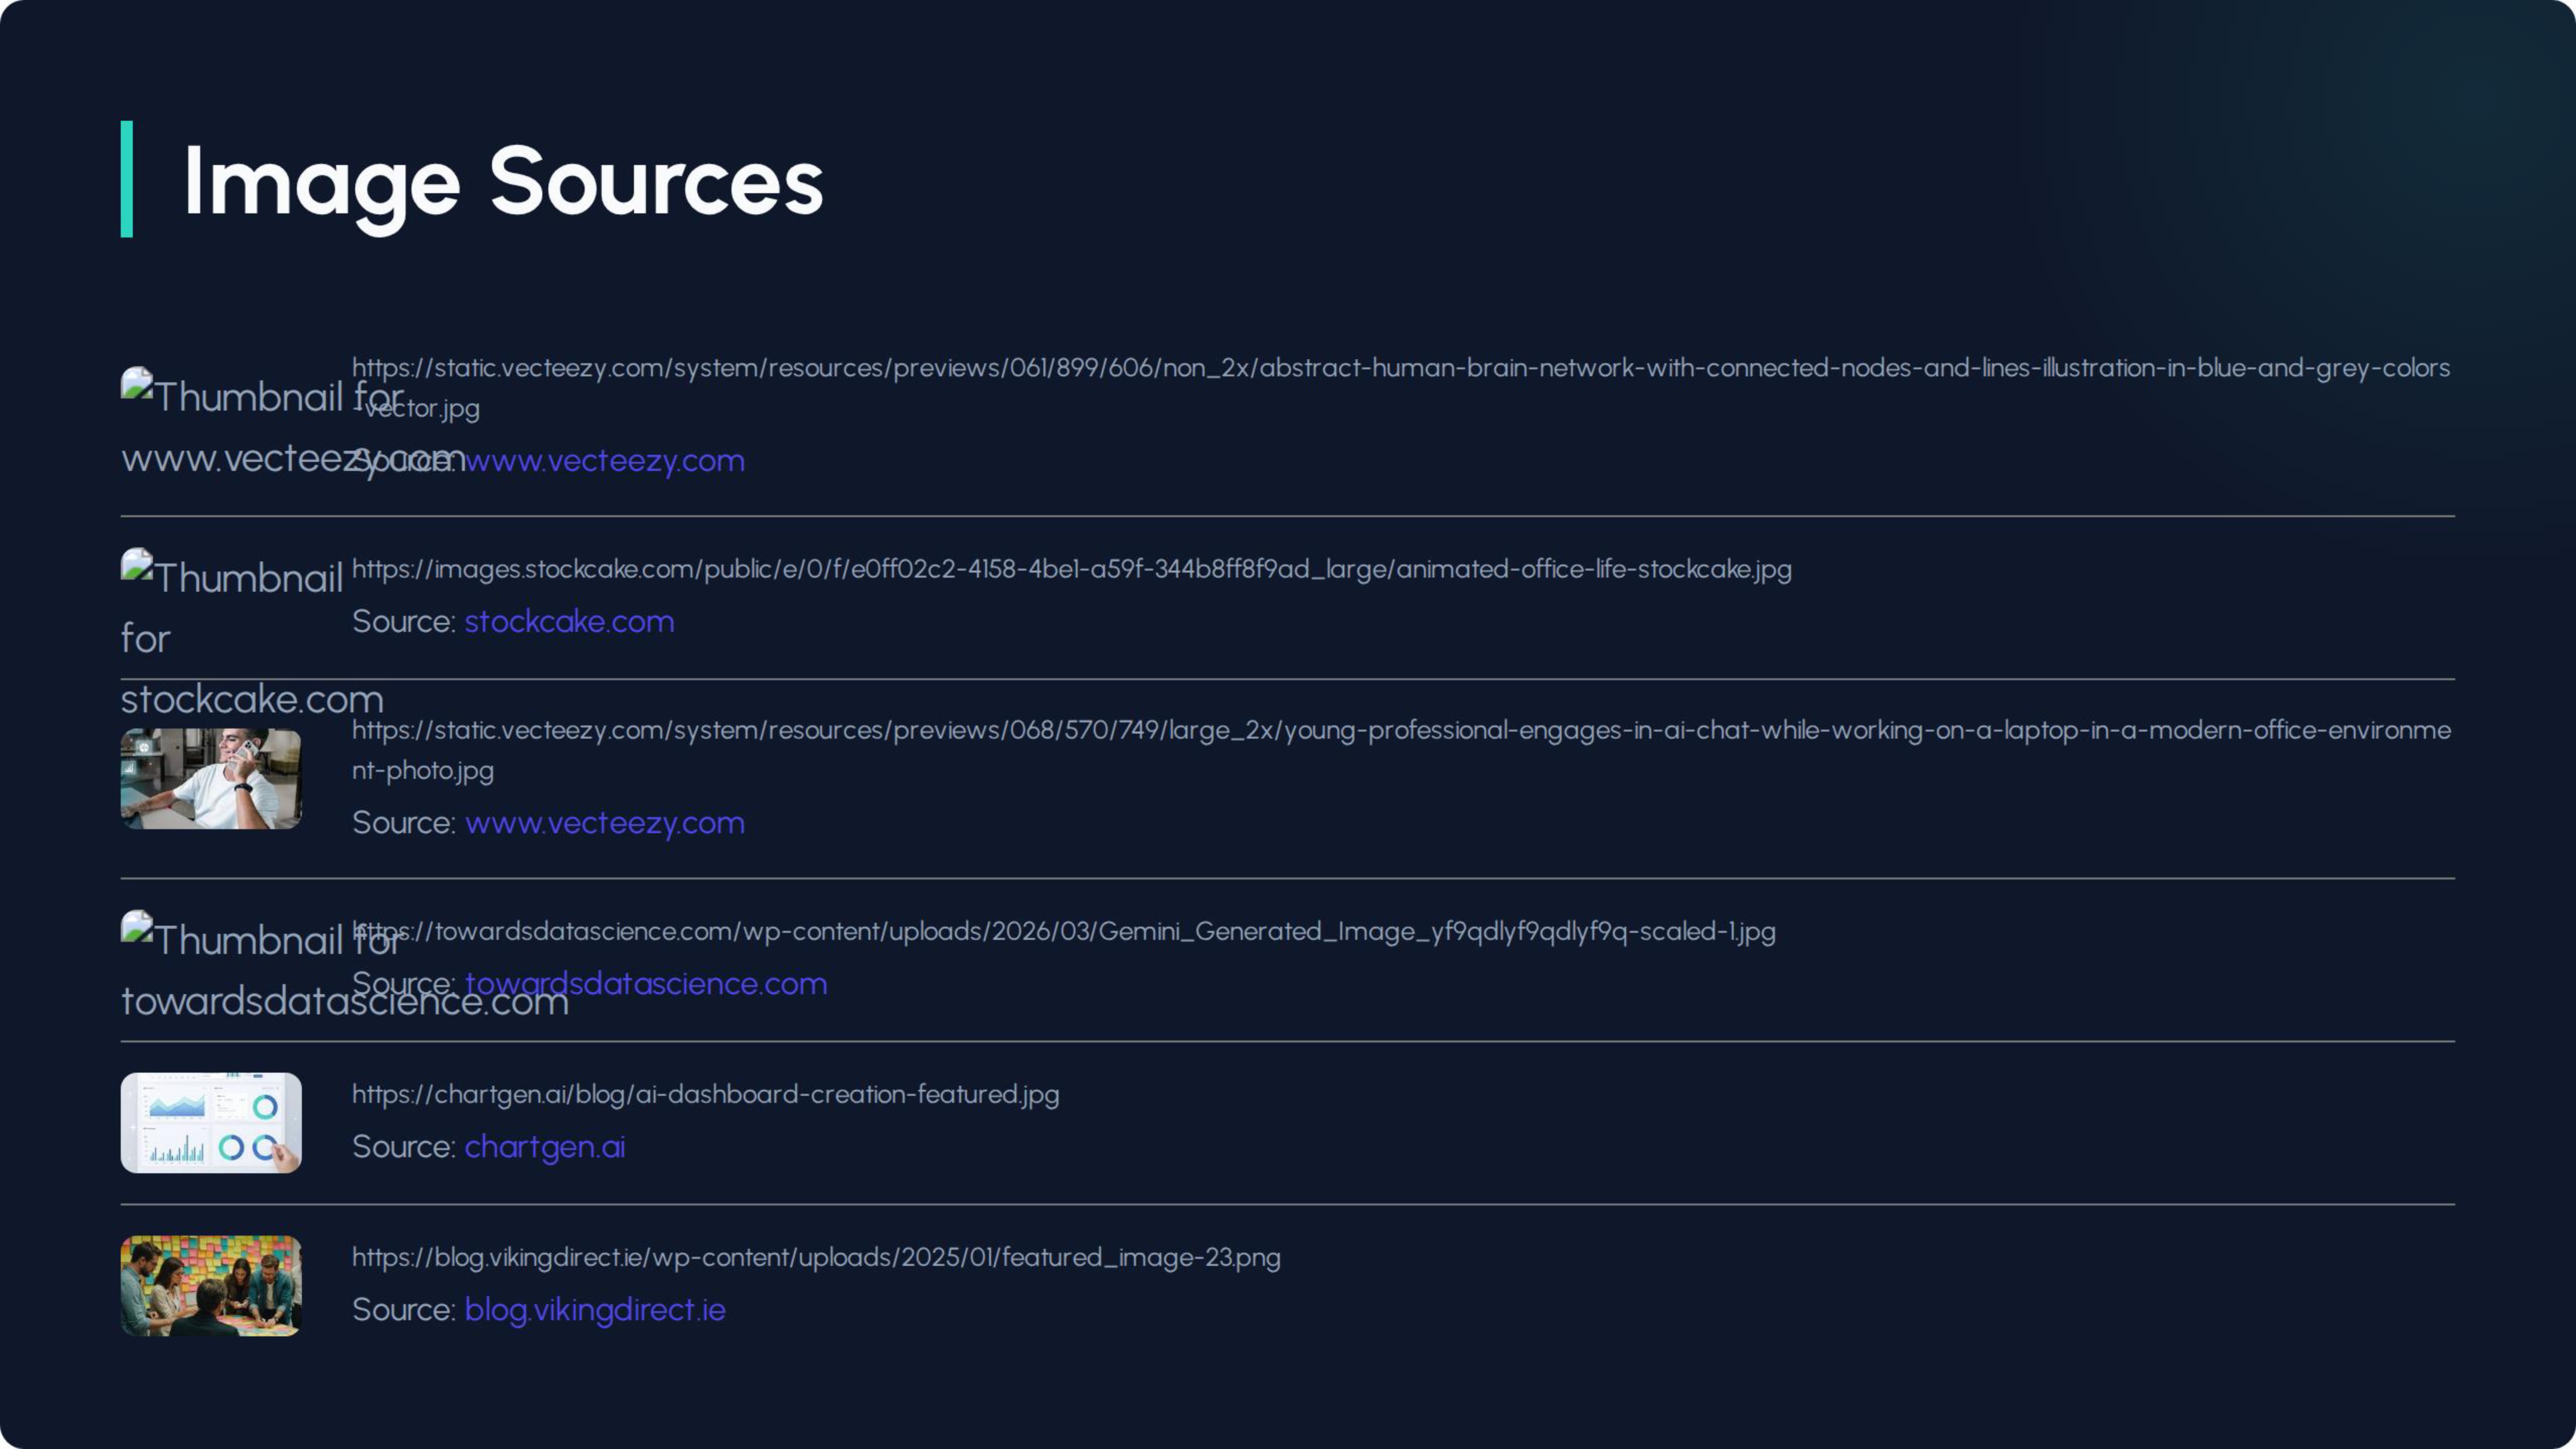The image size is (2576, 1449).
Task: Click the animated-office-life-stockcake.jpg URL text
Action: tap(1072, 569)
